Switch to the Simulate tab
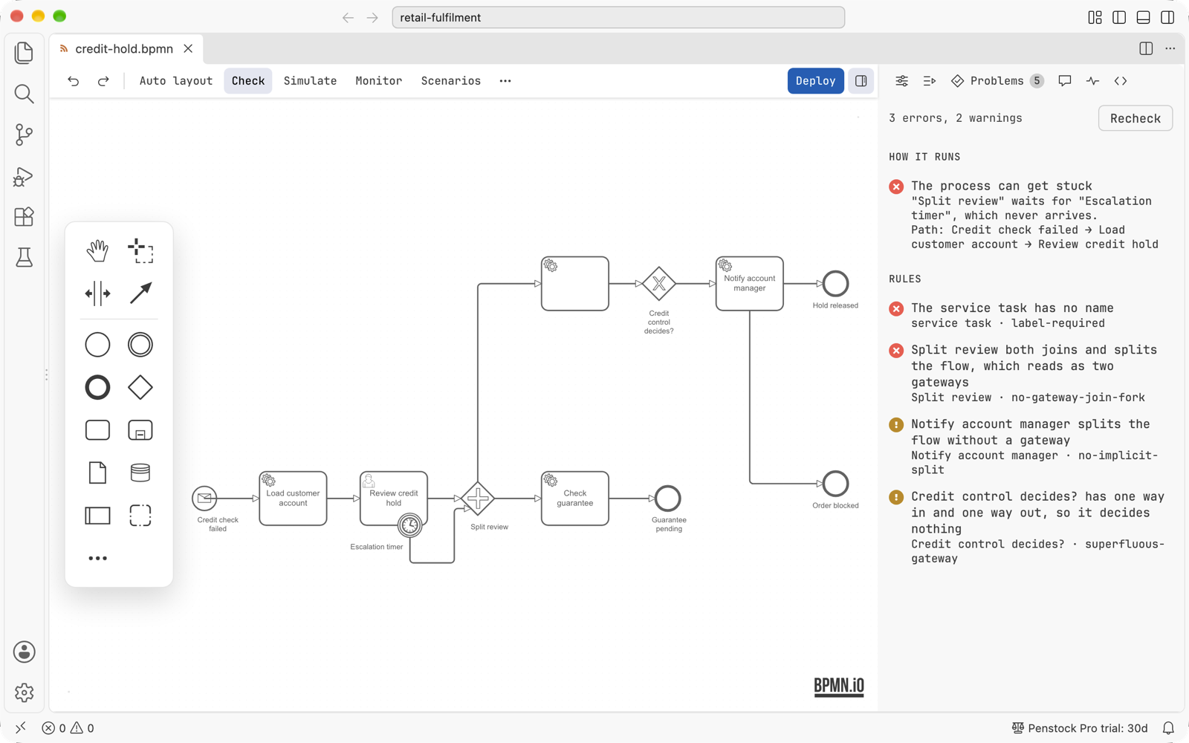The image size is (1189, 743). point(310,81)
